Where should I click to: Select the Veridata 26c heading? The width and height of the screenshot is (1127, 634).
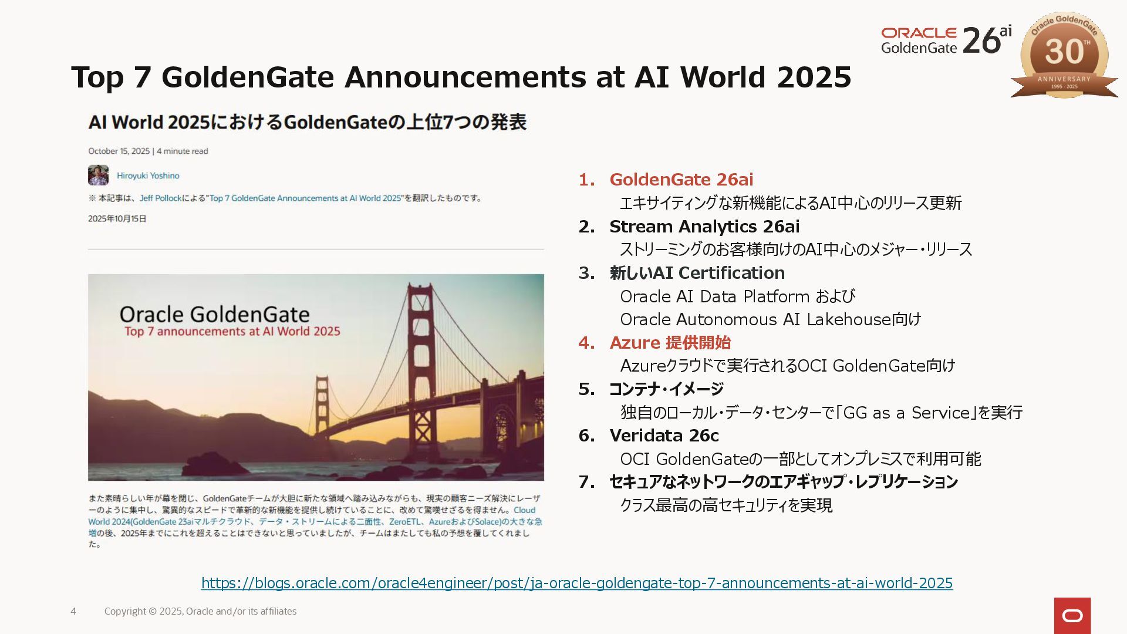pyautogui.click(x=664, y=436)
